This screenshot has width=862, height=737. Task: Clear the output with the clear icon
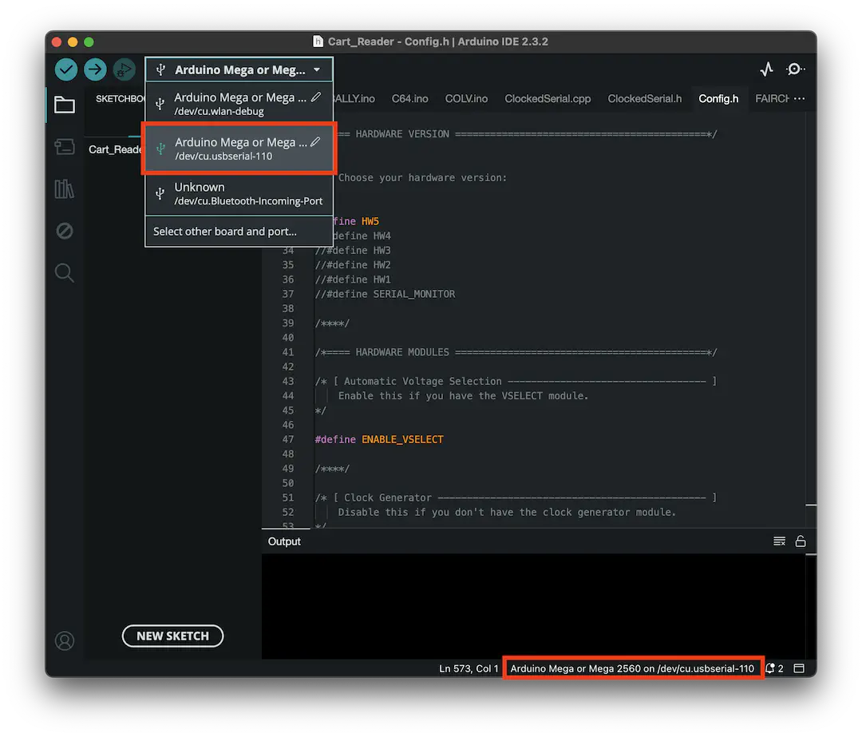780,541
